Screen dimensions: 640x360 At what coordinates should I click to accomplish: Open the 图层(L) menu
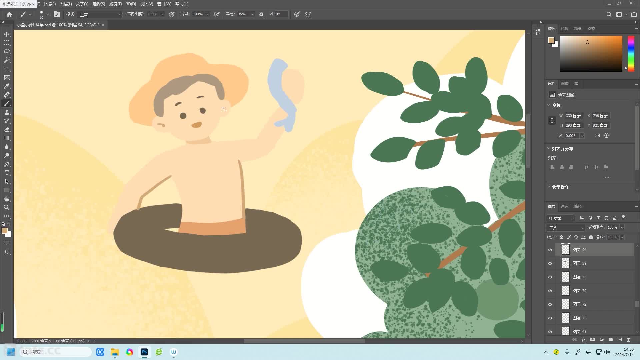point(66,4)
